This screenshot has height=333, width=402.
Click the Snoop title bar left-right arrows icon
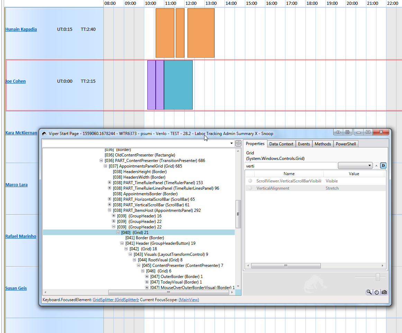(x=338, y=132)
